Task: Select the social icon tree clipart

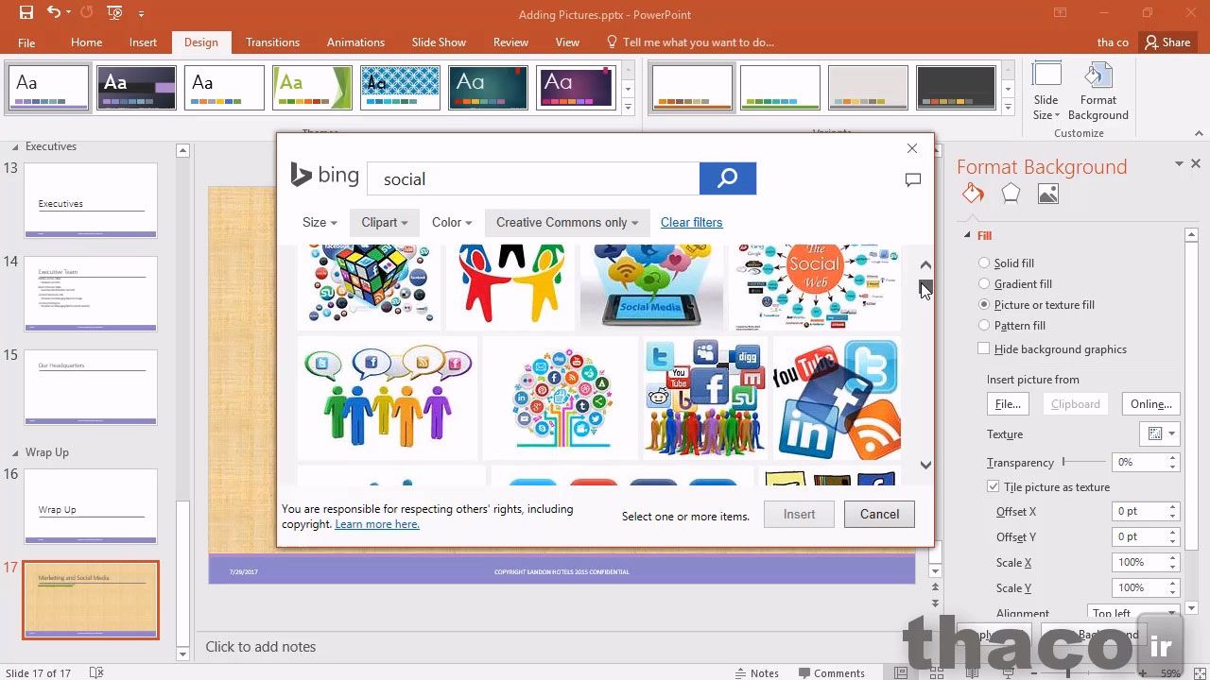Action: tap(561, 398)
